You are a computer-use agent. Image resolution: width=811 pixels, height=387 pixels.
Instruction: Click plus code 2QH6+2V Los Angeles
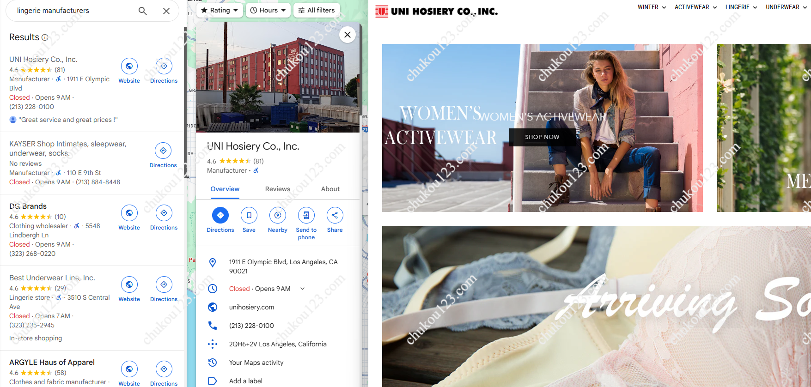click(x=278, y=344)
